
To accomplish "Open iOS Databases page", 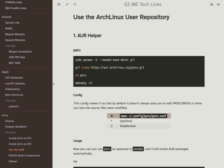I will coord(14,78).
